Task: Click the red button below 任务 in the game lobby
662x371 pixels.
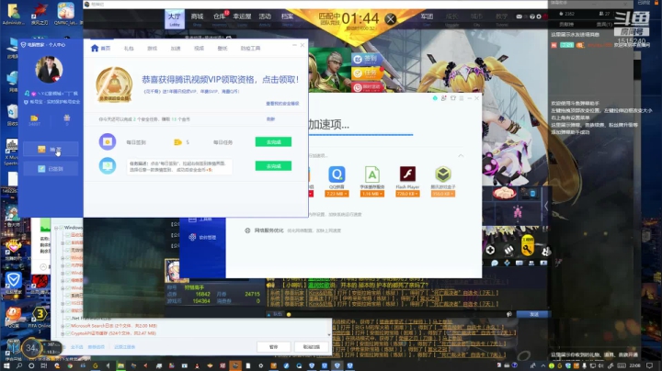Action: [367, 87]
